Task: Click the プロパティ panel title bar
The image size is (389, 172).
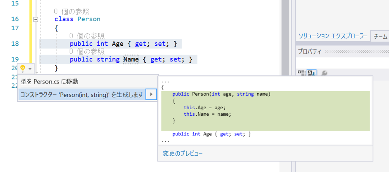Action: coord(342,51)
